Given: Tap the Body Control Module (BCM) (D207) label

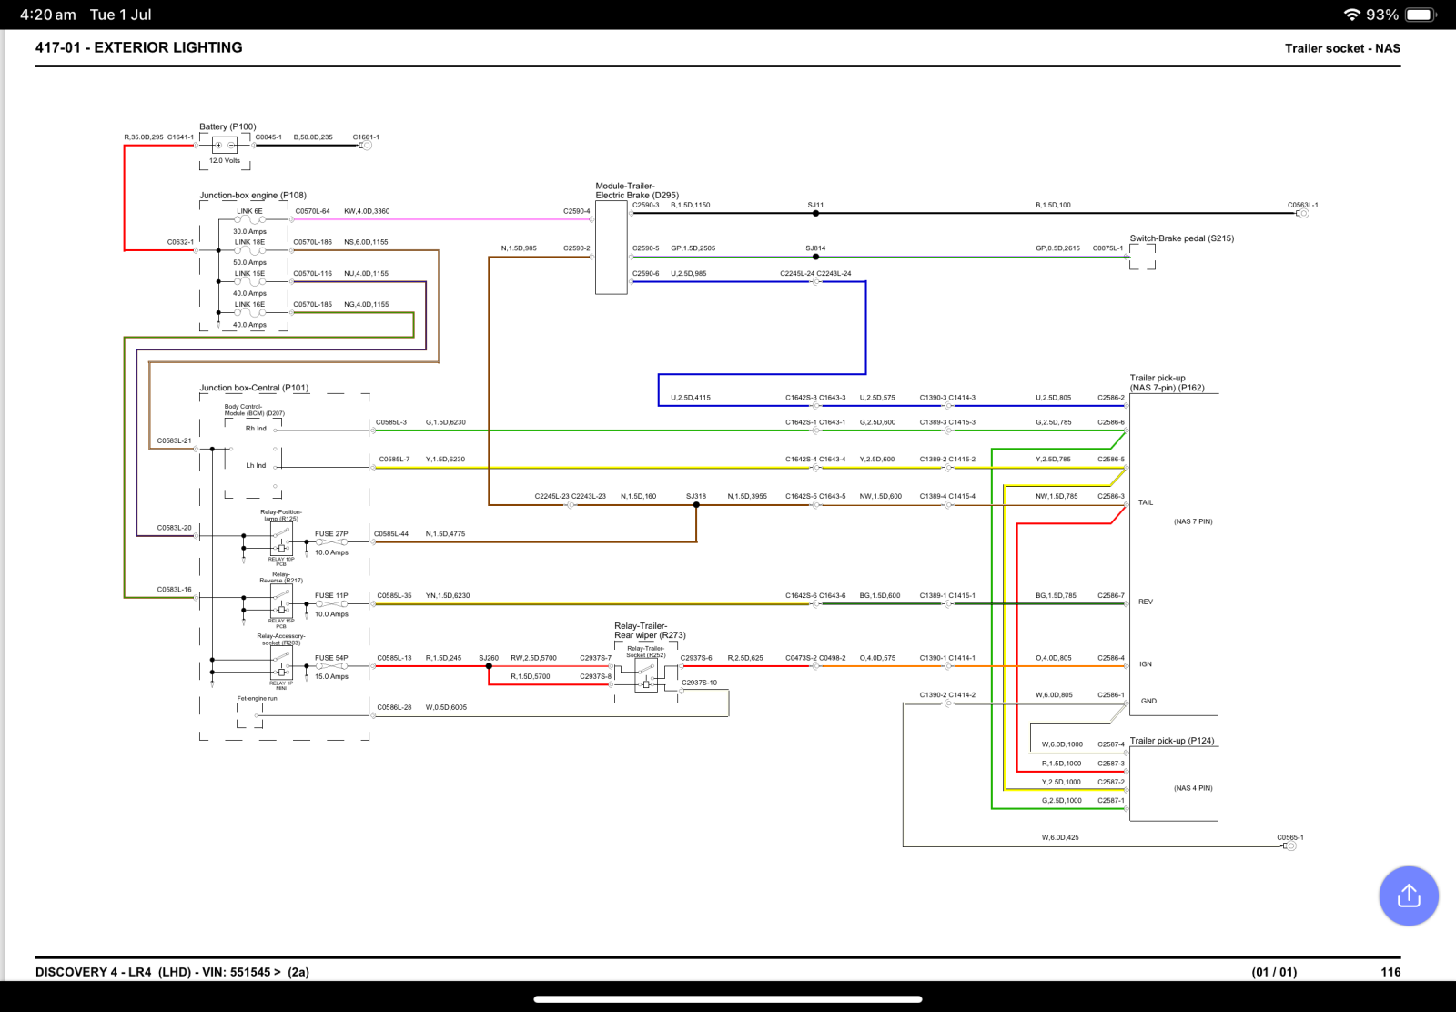Looking at the screenshot, I should [x=255, y=410].
